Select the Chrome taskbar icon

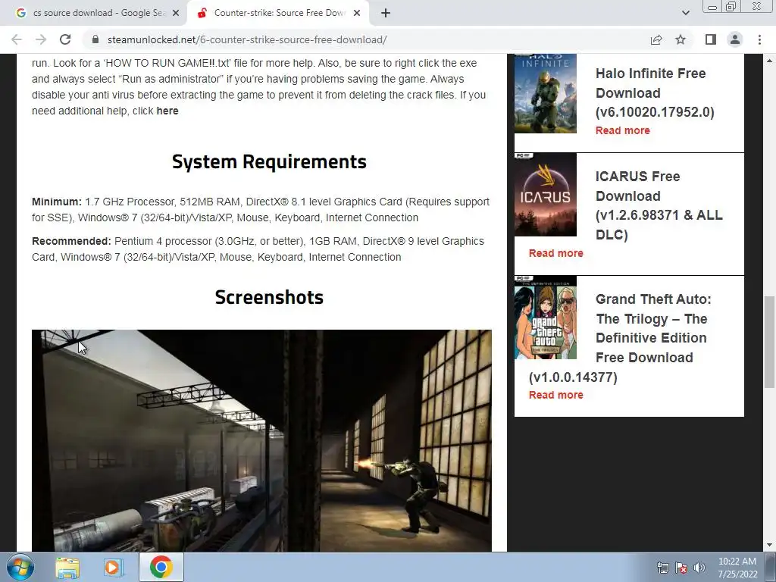pyautogui.click(x=161, y=567)
